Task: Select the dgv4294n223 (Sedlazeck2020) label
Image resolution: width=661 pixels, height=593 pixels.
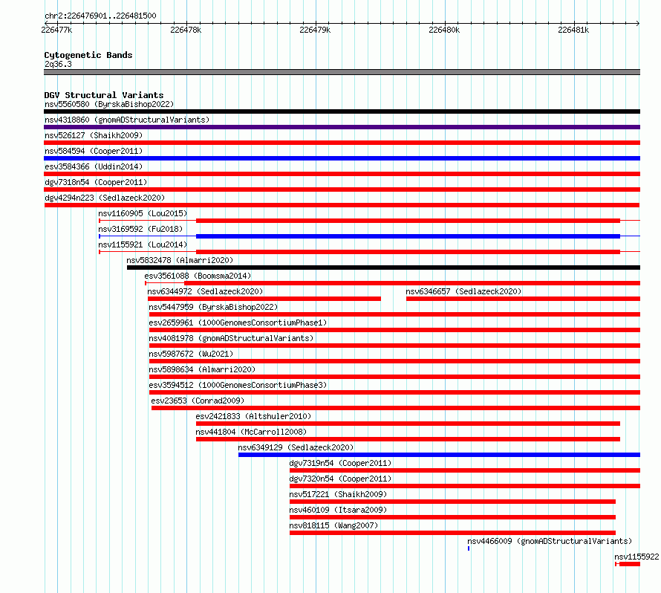Action: [x=105, y=198]
